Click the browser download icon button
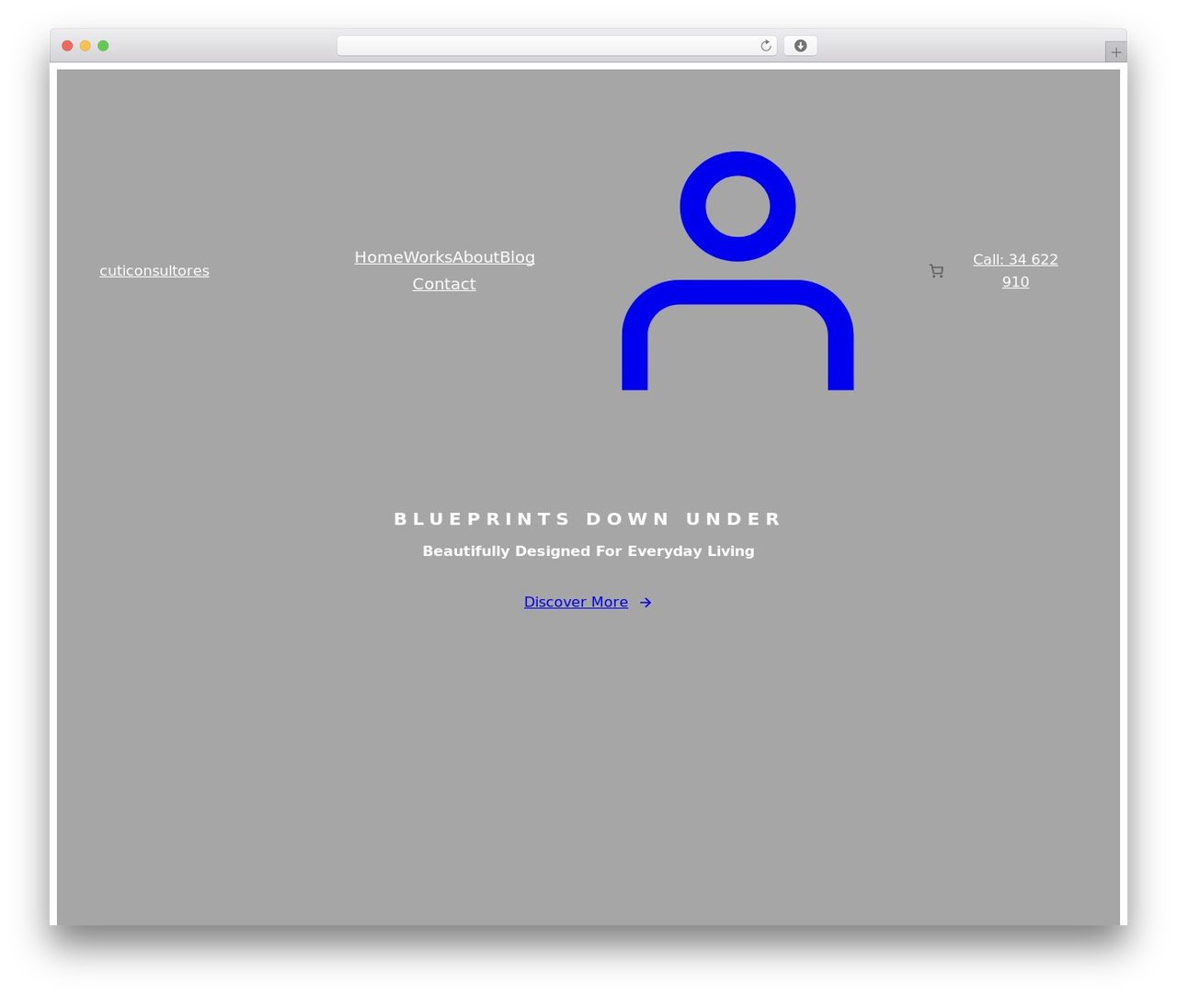Screen dimensions: 1177x996 (x=801, y=46)
